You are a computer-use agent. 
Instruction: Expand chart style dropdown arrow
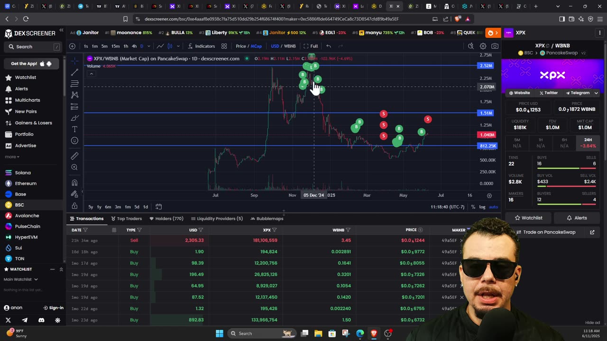click(178, 46)
